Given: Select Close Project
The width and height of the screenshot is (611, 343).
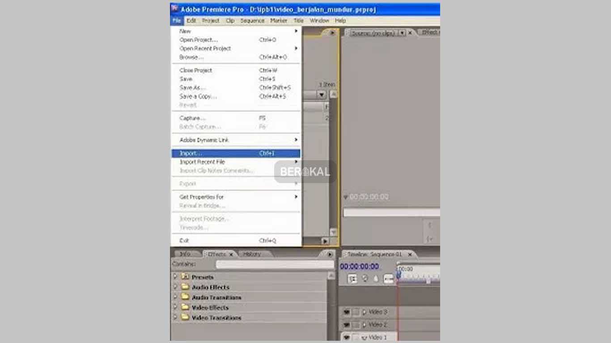Looking at the screenshot, I should tap(236, 70).
